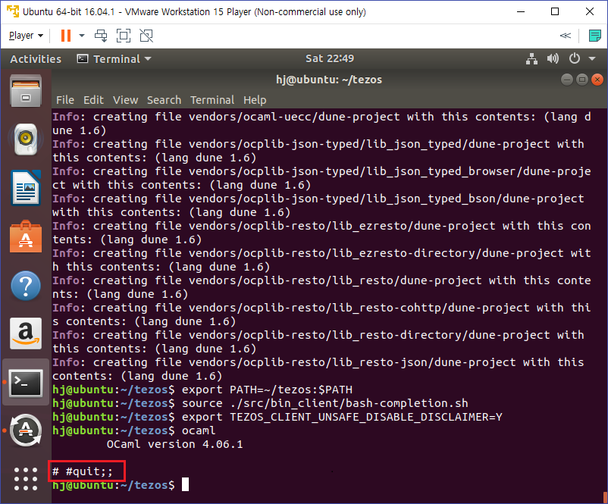Screen dimensions: 608x504
Task: Click the volume speaker icon
Action: pyautogui.click(x=553, y=59)
